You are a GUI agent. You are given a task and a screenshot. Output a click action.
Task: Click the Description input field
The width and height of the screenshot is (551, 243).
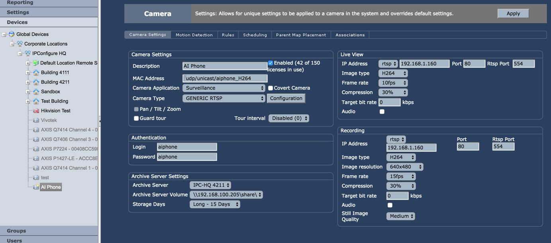(225, 66)
